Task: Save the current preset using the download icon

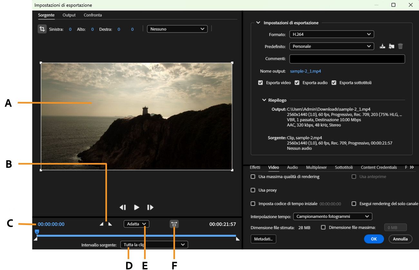Action: point(382,46)
